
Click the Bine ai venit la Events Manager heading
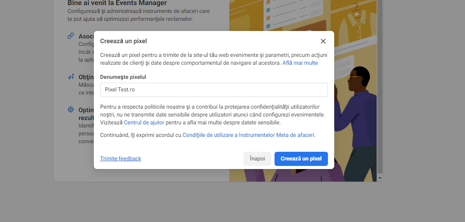click(117, 3)
